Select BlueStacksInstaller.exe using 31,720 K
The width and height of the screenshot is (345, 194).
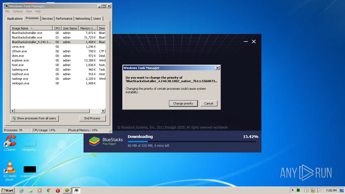tap(58, 37)
